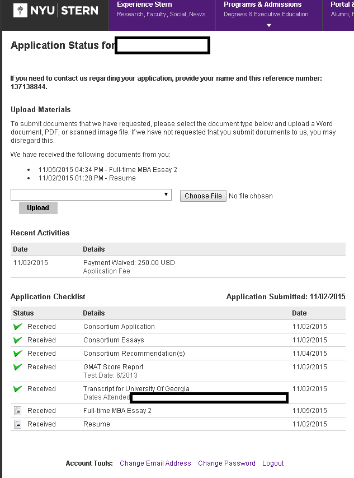Click 'Transcript for University Of Georgia' item
354x478 pixels.
136,389
